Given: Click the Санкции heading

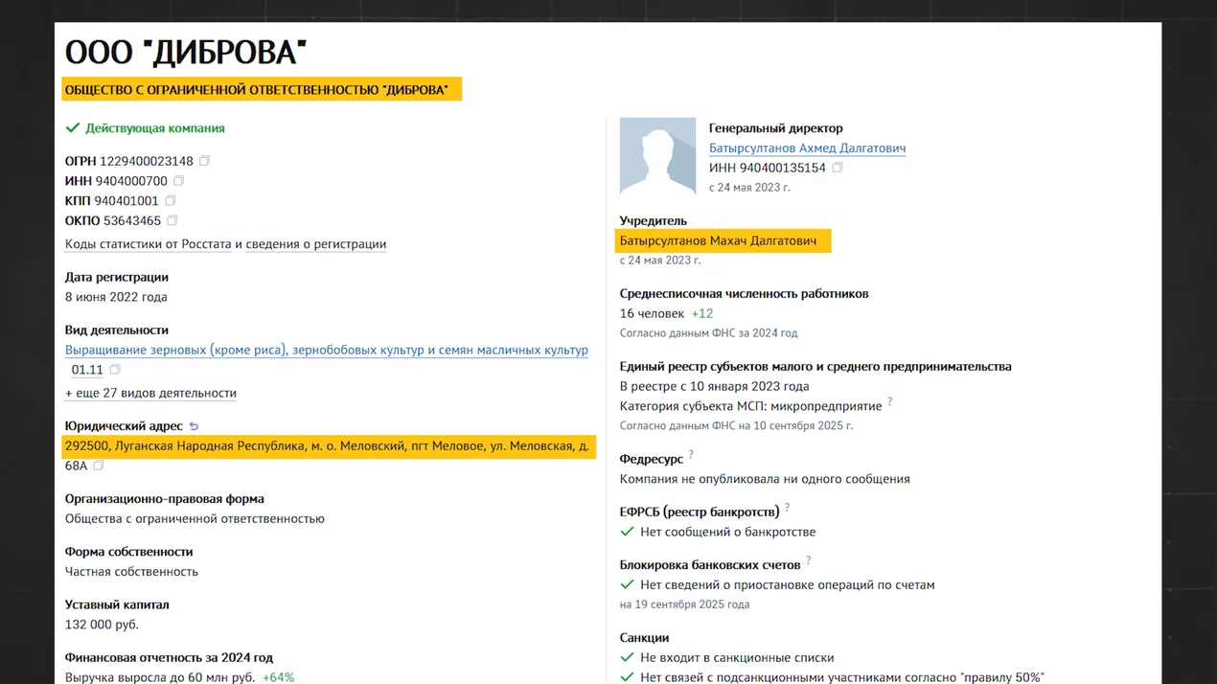Looking at the screenshot, I should click(644, 637).
